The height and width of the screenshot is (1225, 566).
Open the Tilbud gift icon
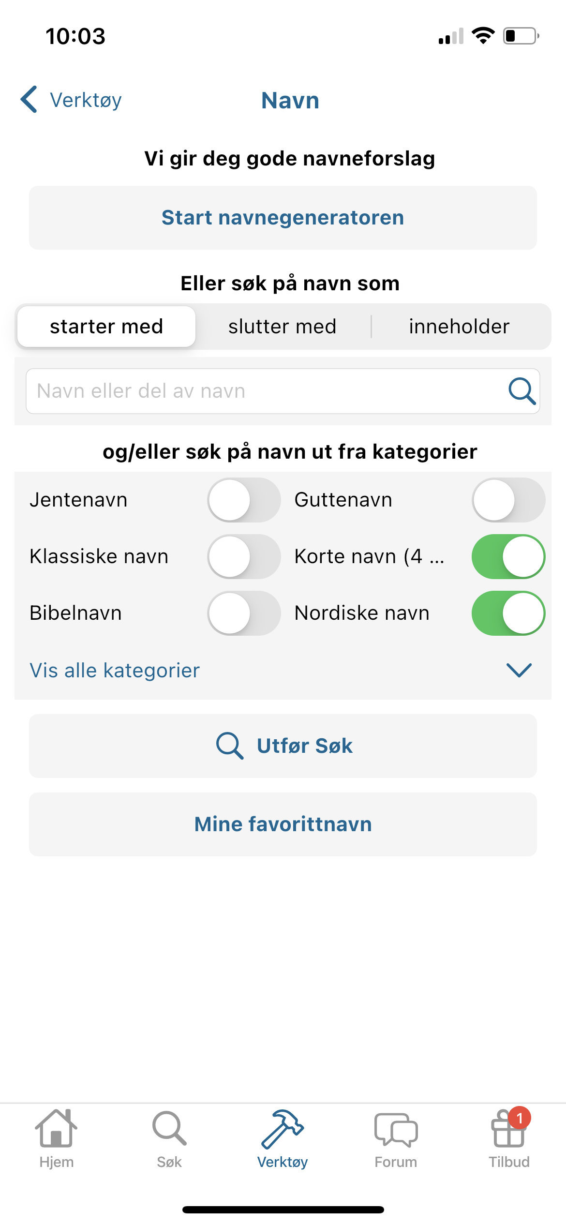click(x=508, y=1129)
